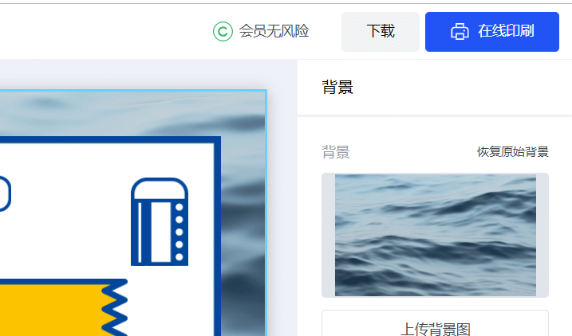Click 上传背景图 upload button

click(436, 324)
